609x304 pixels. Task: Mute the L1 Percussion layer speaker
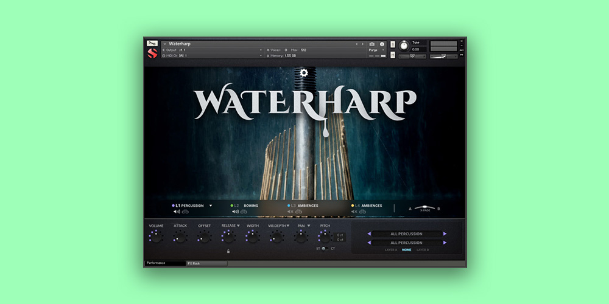(177, 212)
